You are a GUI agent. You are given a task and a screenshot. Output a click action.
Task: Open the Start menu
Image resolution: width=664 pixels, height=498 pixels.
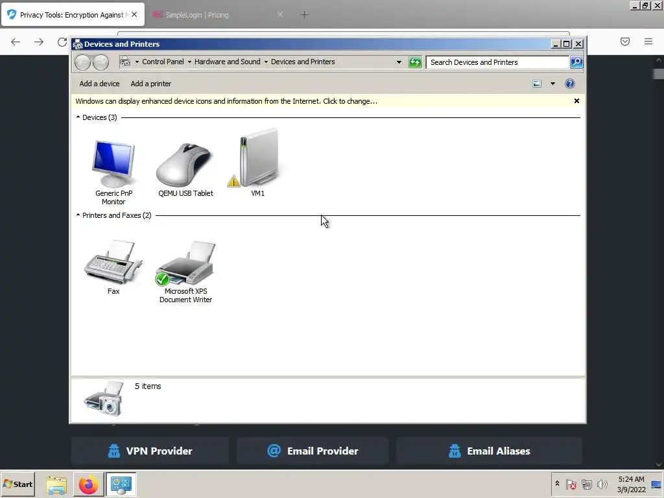click(18, 484)
